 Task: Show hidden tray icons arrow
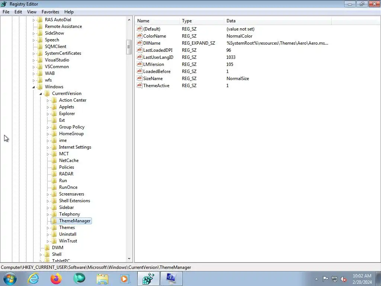coord(316,279)
